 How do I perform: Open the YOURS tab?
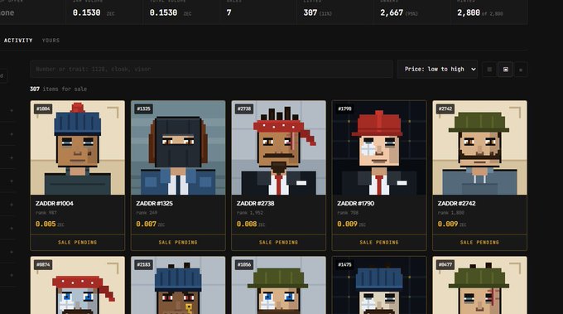pyautogui.click(x=51, y=41)
